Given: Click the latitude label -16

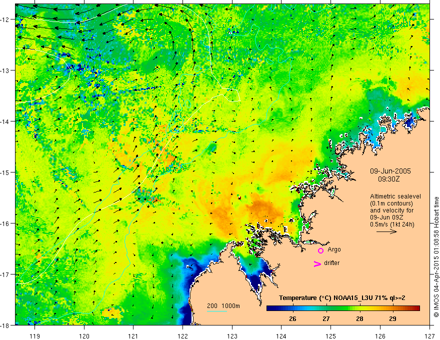Looking at the screenshot, I should (5, 223).
